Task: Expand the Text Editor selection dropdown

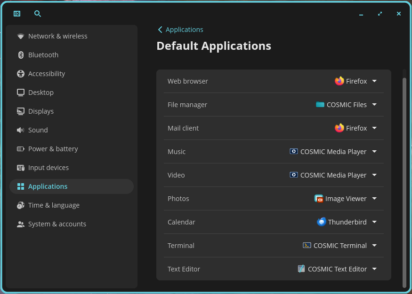Action: [x=374, y=269]
